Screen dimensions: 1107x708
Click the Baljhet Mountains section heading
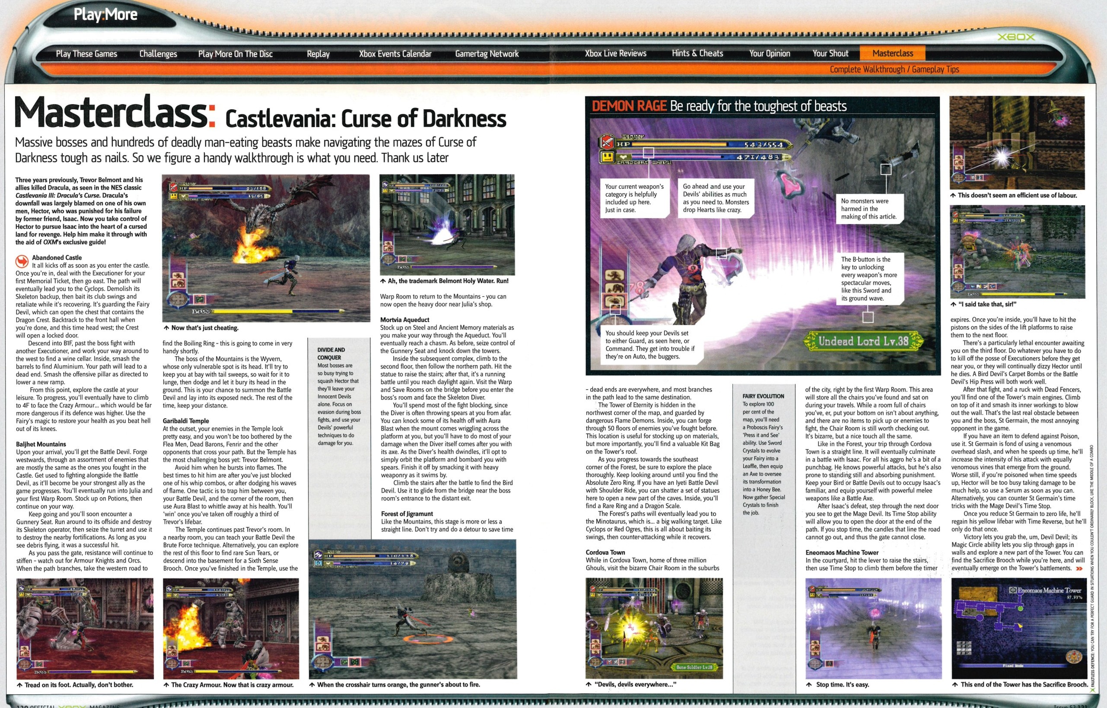[x=41, y=444]
